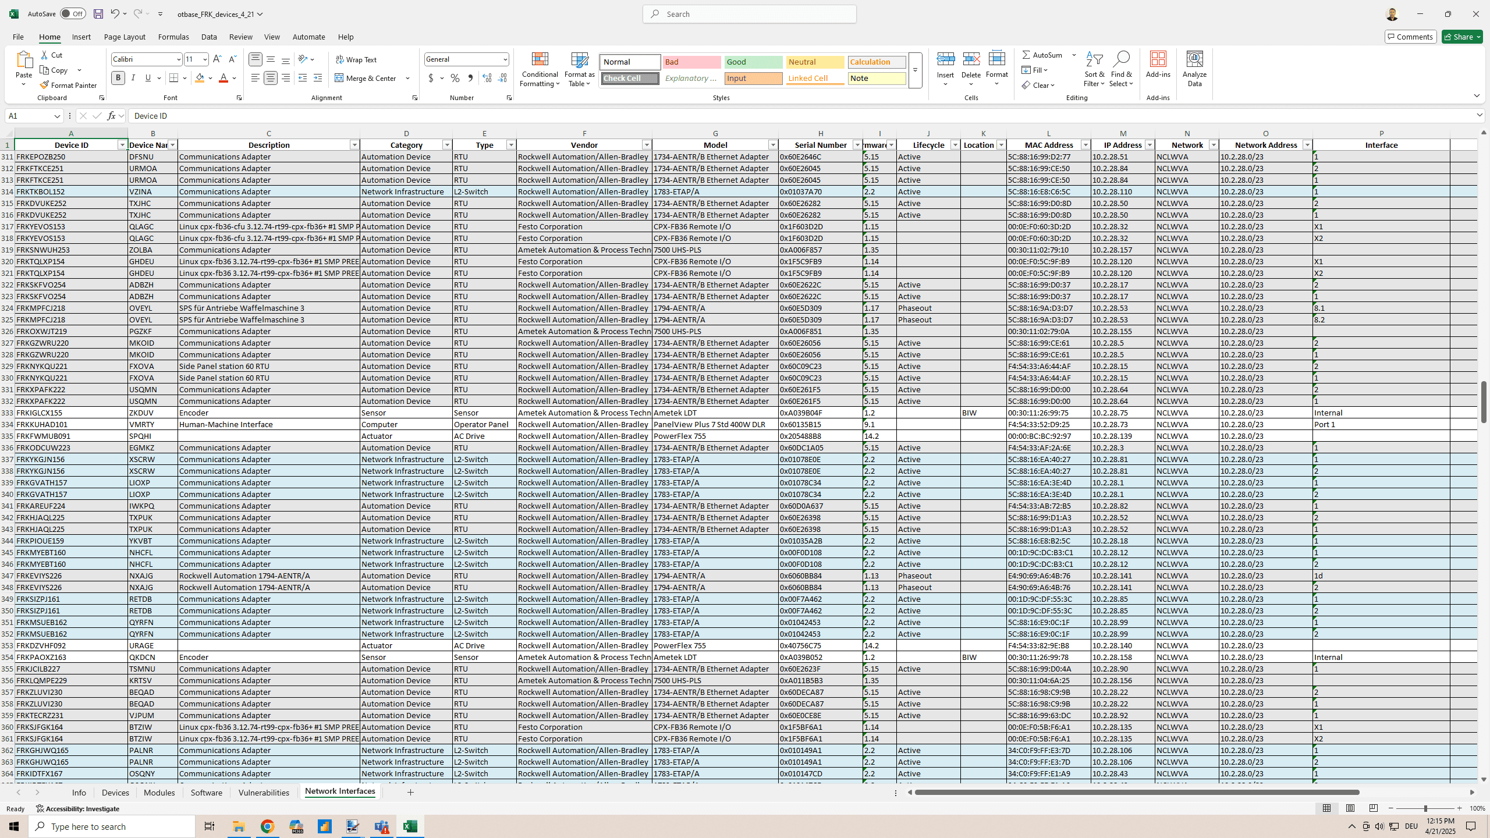
Task: Click the Analyze Data icon
Action: 1194,69
